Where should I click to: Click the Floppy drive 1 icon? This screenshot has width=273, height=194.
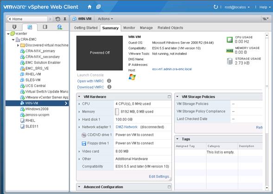coord(84,144)
